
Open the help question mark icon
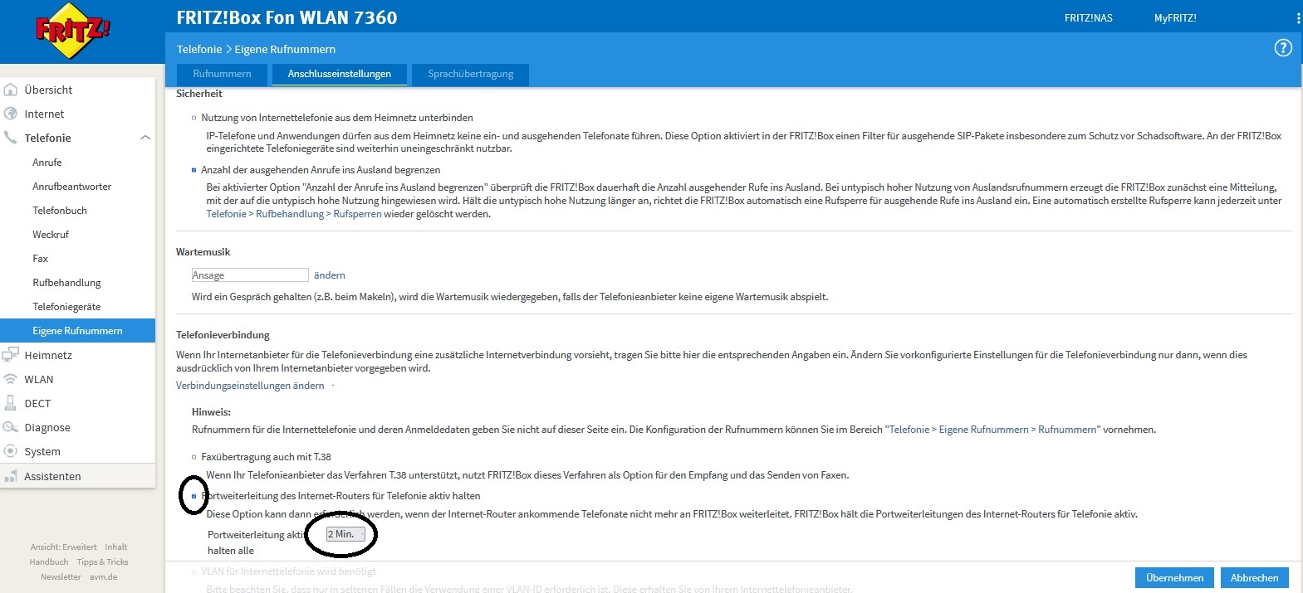(1283, 48)
